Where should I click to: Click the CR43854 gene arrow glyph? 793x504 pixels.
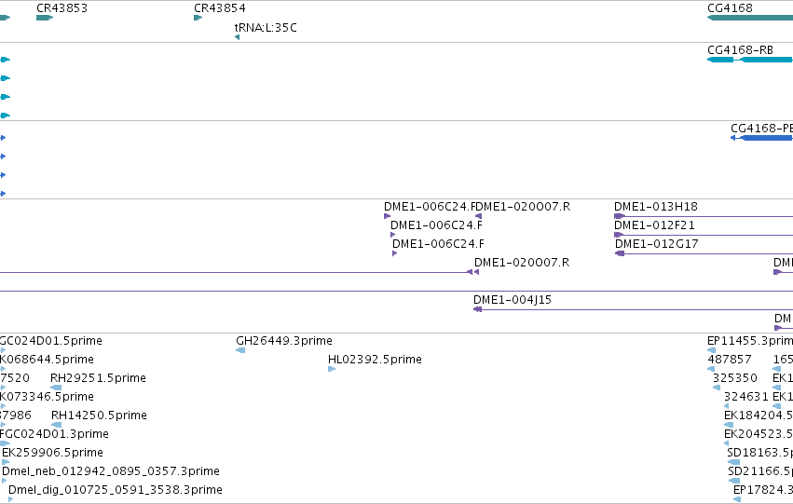point(198,18)
